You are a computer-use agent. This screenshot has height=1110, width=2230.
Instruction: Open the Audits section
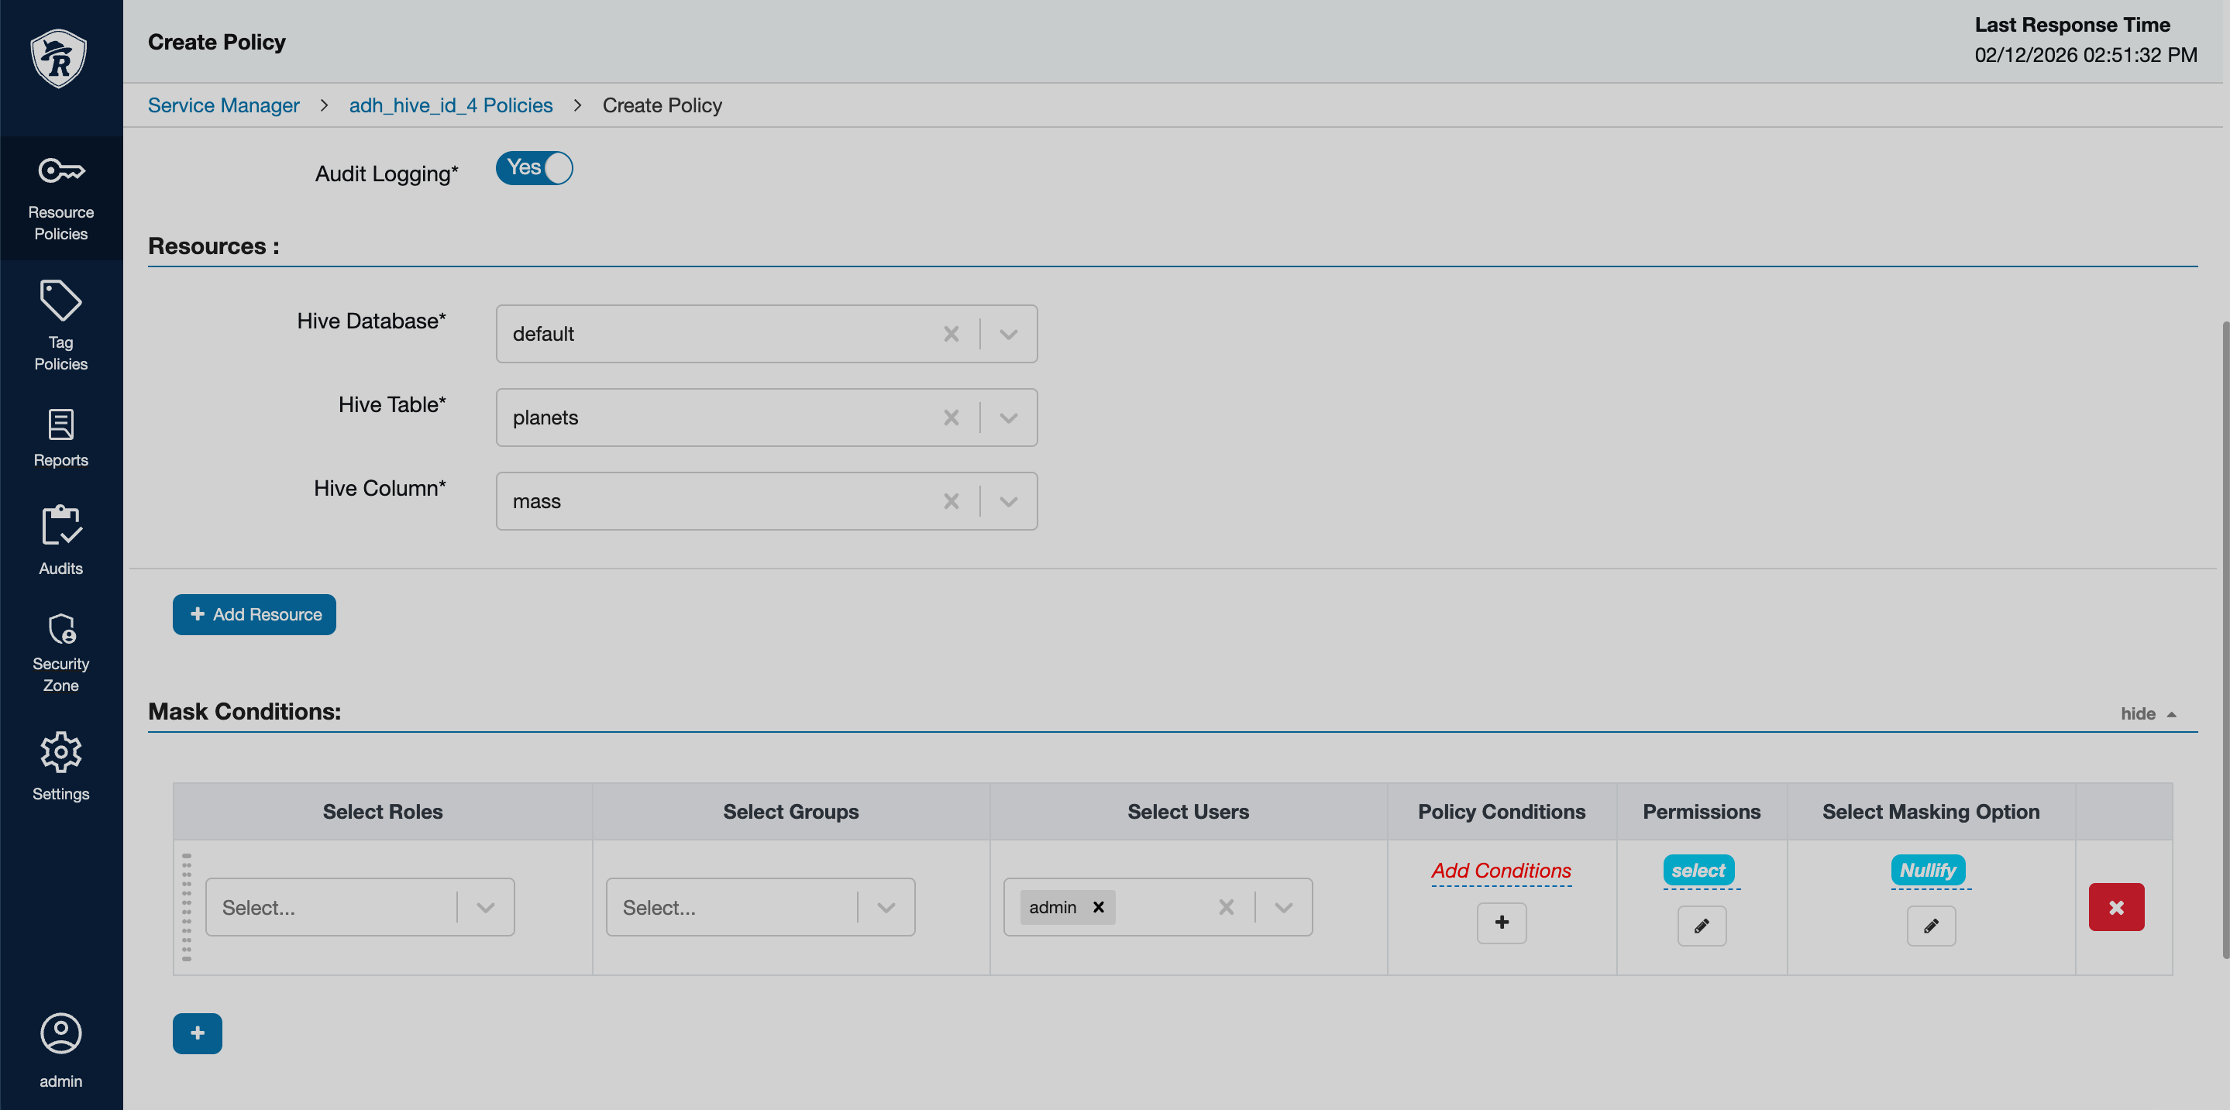click(60, 541)
